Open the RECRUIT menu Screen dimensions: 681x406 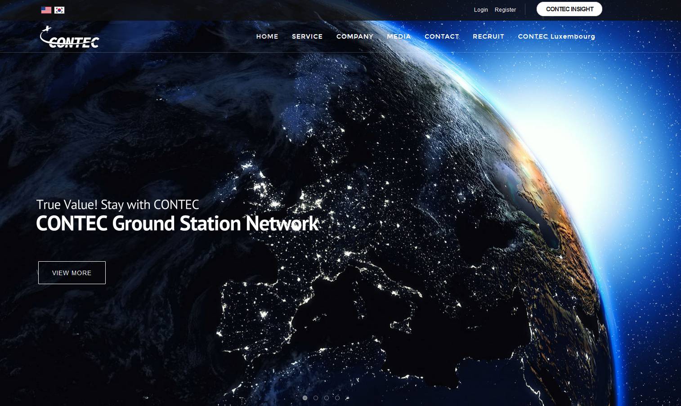(x=488, y=36)
